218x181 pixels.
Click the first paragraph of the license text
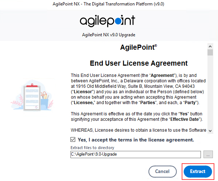pos(138,89)
